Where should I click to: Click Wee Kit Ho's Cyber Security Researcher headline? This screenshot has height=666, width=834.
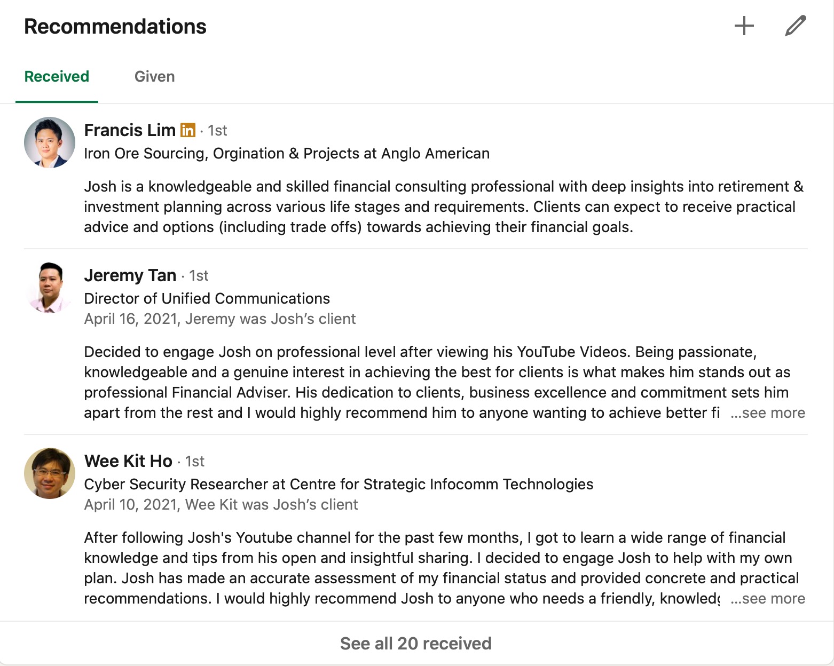pyautogui.click(x=339, y=485)
